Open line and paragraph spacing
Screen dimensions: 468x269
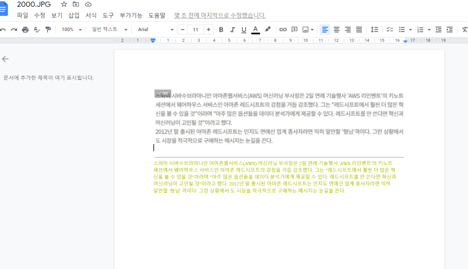pyautogui.click(x=374, y=30)
